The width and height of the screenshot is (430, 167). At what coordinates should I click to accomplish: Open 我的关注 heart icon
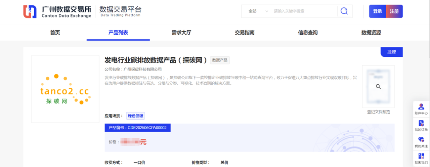click(421, 142)
